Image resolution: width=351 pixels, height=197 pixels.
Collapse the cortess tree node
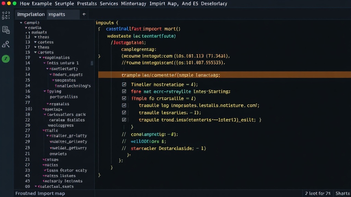click(x=35, y=42)
